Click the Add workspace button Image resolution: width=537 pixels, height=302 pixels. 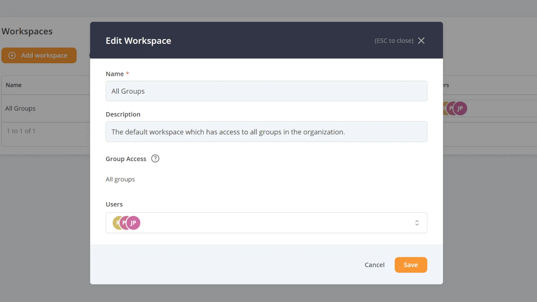coord(39,55)
